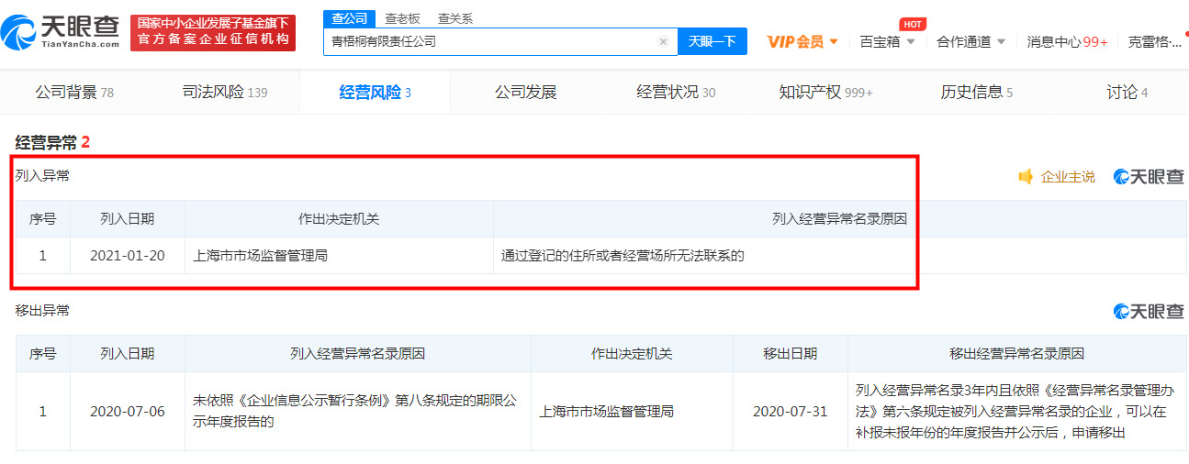Click the removal reason text starting 列入经营异常名录3年内

pyautogui.click(x=1015, y=411)
